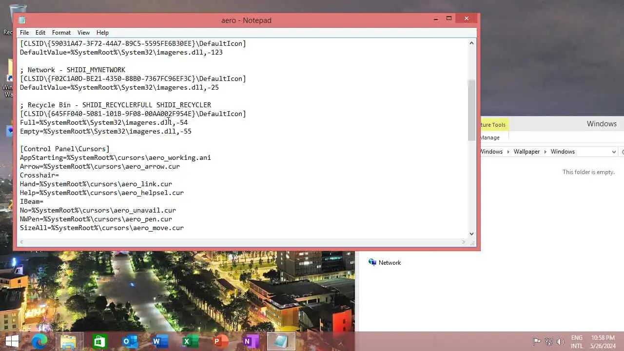The width and height of the screenshot is (624, 351).
Task: Select the Notepad taskbar button
Action: 281,341
